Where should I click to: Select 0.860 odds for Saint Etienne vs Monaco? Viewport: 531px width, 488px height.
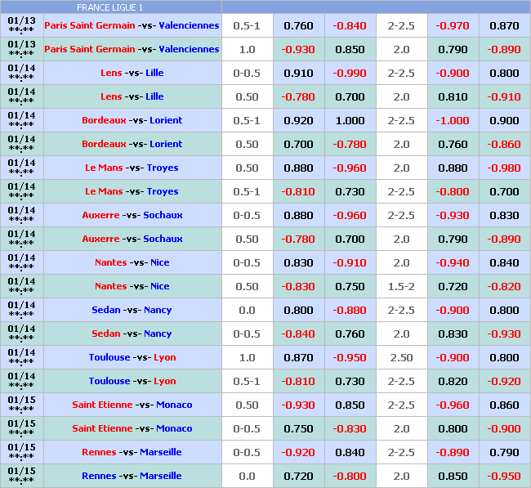pos(504,405)
